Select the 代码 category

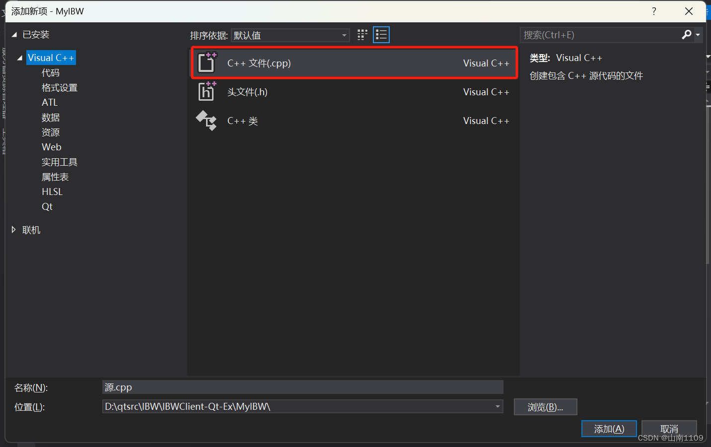click(x=51, y=73)
